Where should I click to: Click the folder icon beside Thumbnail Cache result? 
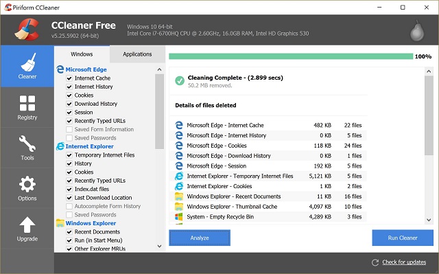[179, 207]
